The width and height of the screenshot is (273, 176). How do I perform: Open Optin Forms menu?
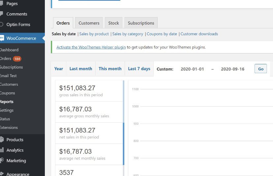18,24
